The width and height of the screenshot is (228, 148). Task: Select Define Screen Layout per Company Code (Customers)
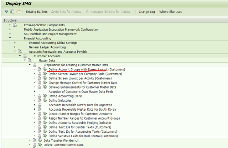click(x=85, y=74)
